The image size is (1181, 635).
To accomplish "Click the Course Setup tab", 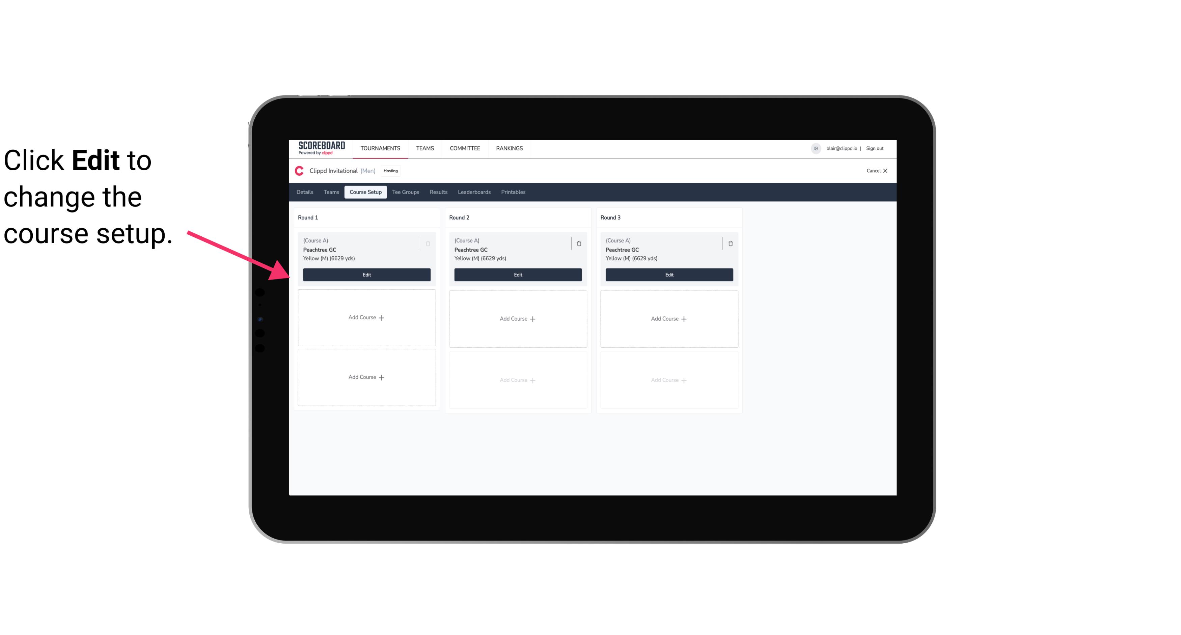I will [x=365, y=192].
